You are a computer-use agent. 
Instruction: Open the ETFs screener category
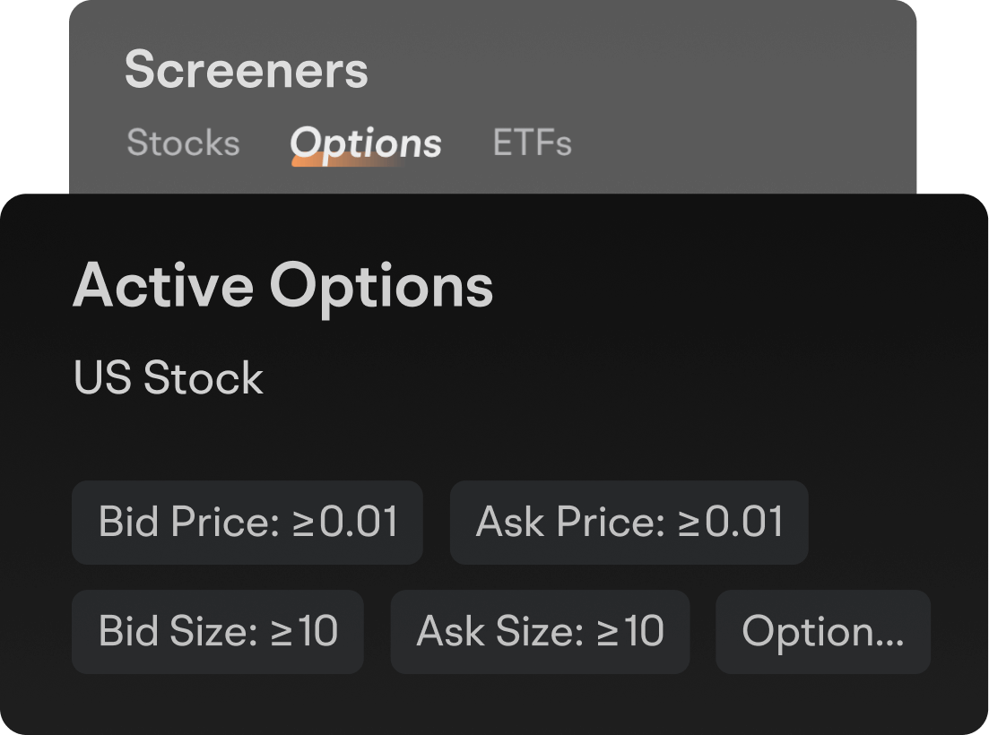coord(532,143)
